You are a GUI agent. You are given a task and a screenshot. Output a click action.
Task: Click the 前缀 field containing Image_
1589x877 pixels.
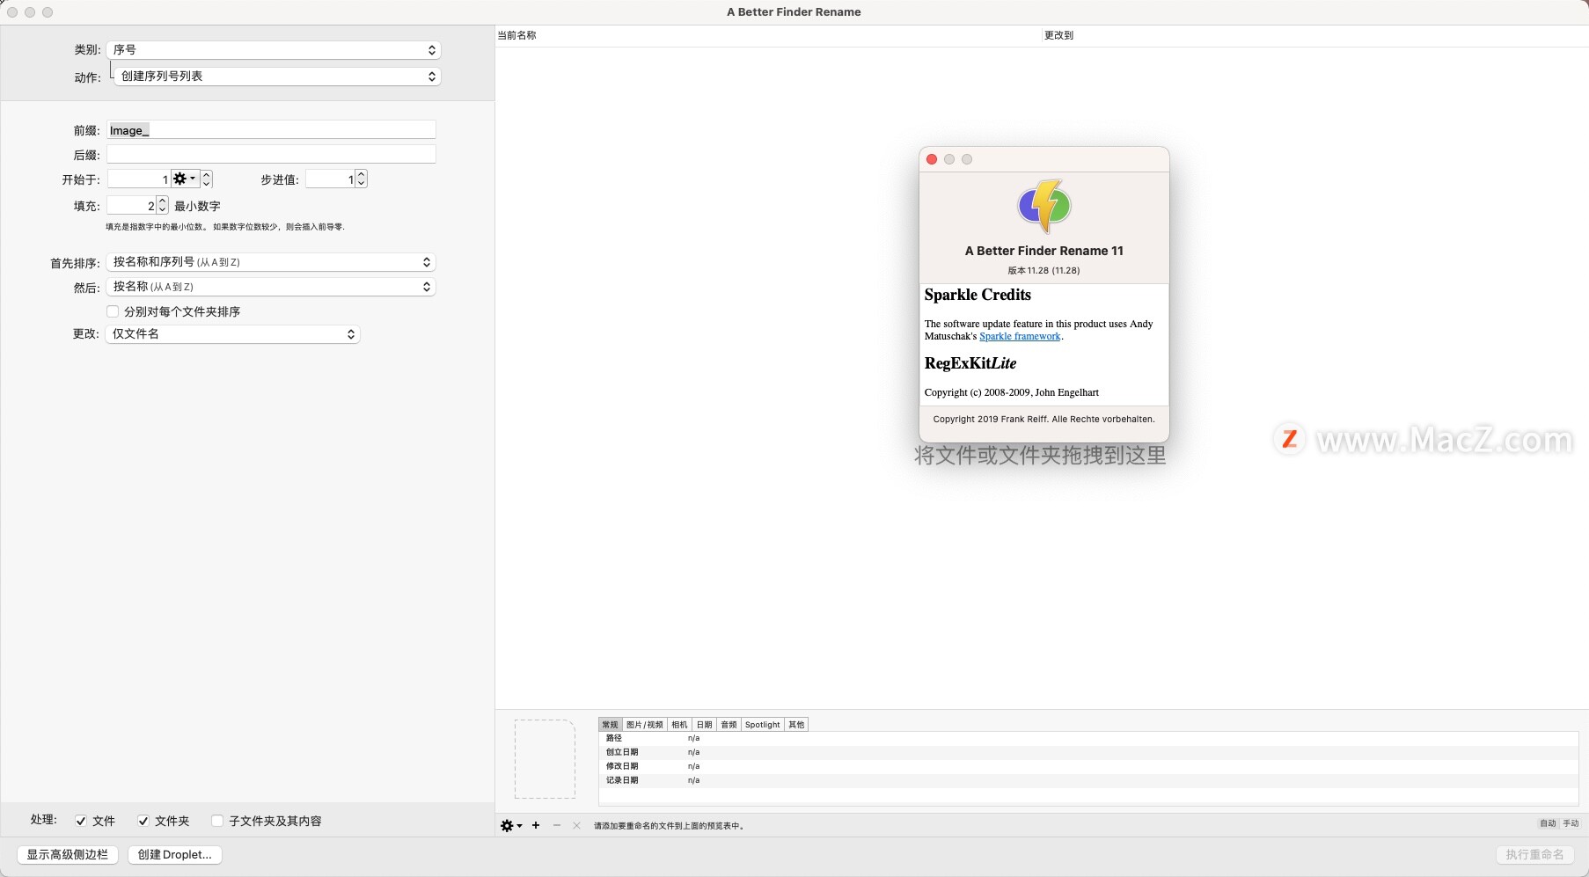pyautogui.click(x=271, y=130)
